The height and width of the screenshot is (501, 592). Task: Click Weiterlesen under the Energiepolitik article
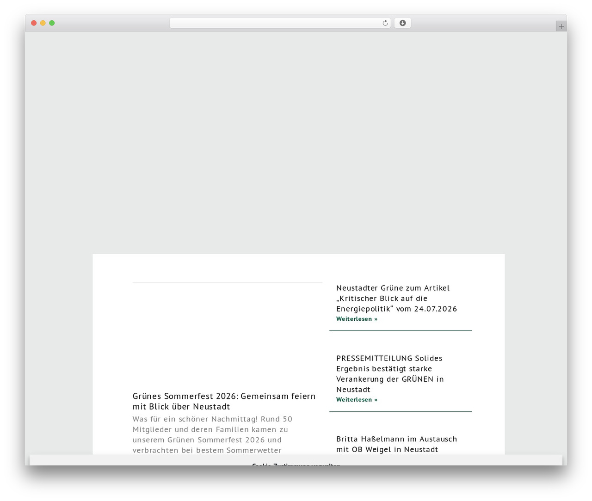357,319
